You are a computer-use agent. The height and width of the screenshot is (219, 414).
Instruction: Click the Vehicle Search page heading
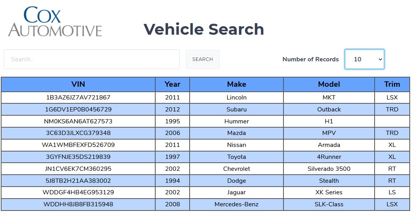pyautogui.click(x=204, y=29)
